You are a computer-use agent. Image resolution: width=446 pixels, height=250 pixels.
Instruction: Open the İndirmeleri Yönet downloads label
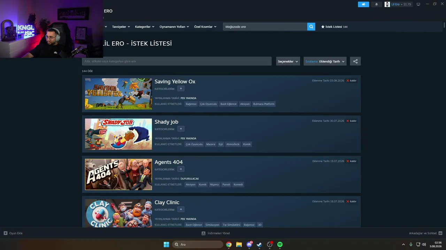tap(219, 233)
